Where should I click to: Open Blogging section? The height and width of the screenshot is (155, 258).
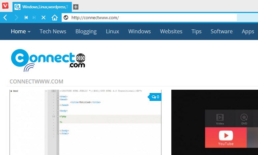click(86, 31)
